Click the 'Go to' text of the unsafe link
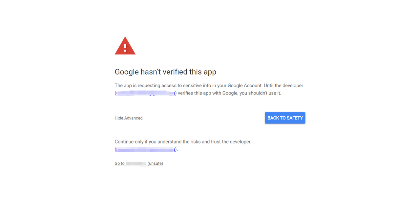Viewport: 420px width, 218px height. (x=119, y=163)
